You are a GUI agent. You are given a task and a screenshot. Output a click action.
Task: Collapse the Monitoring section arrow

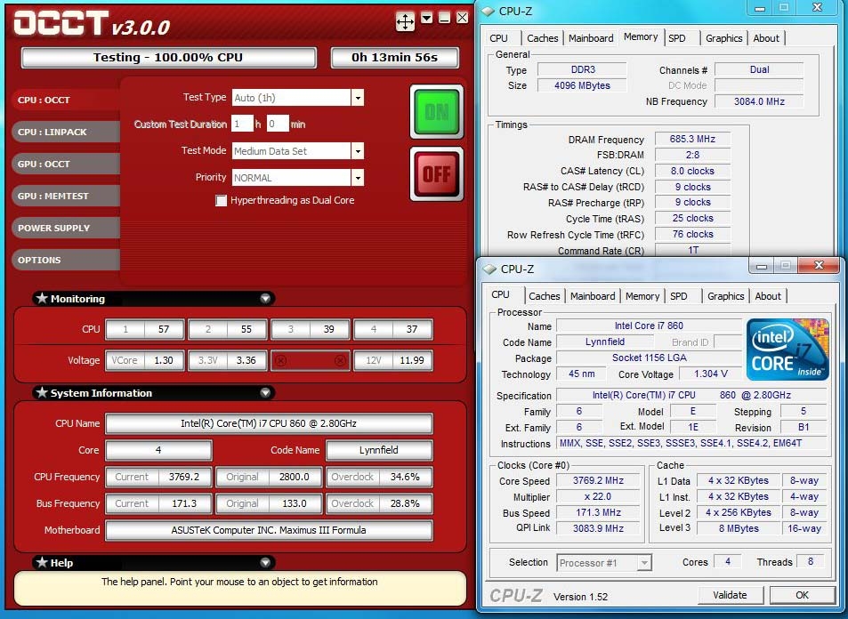[264, 299]
